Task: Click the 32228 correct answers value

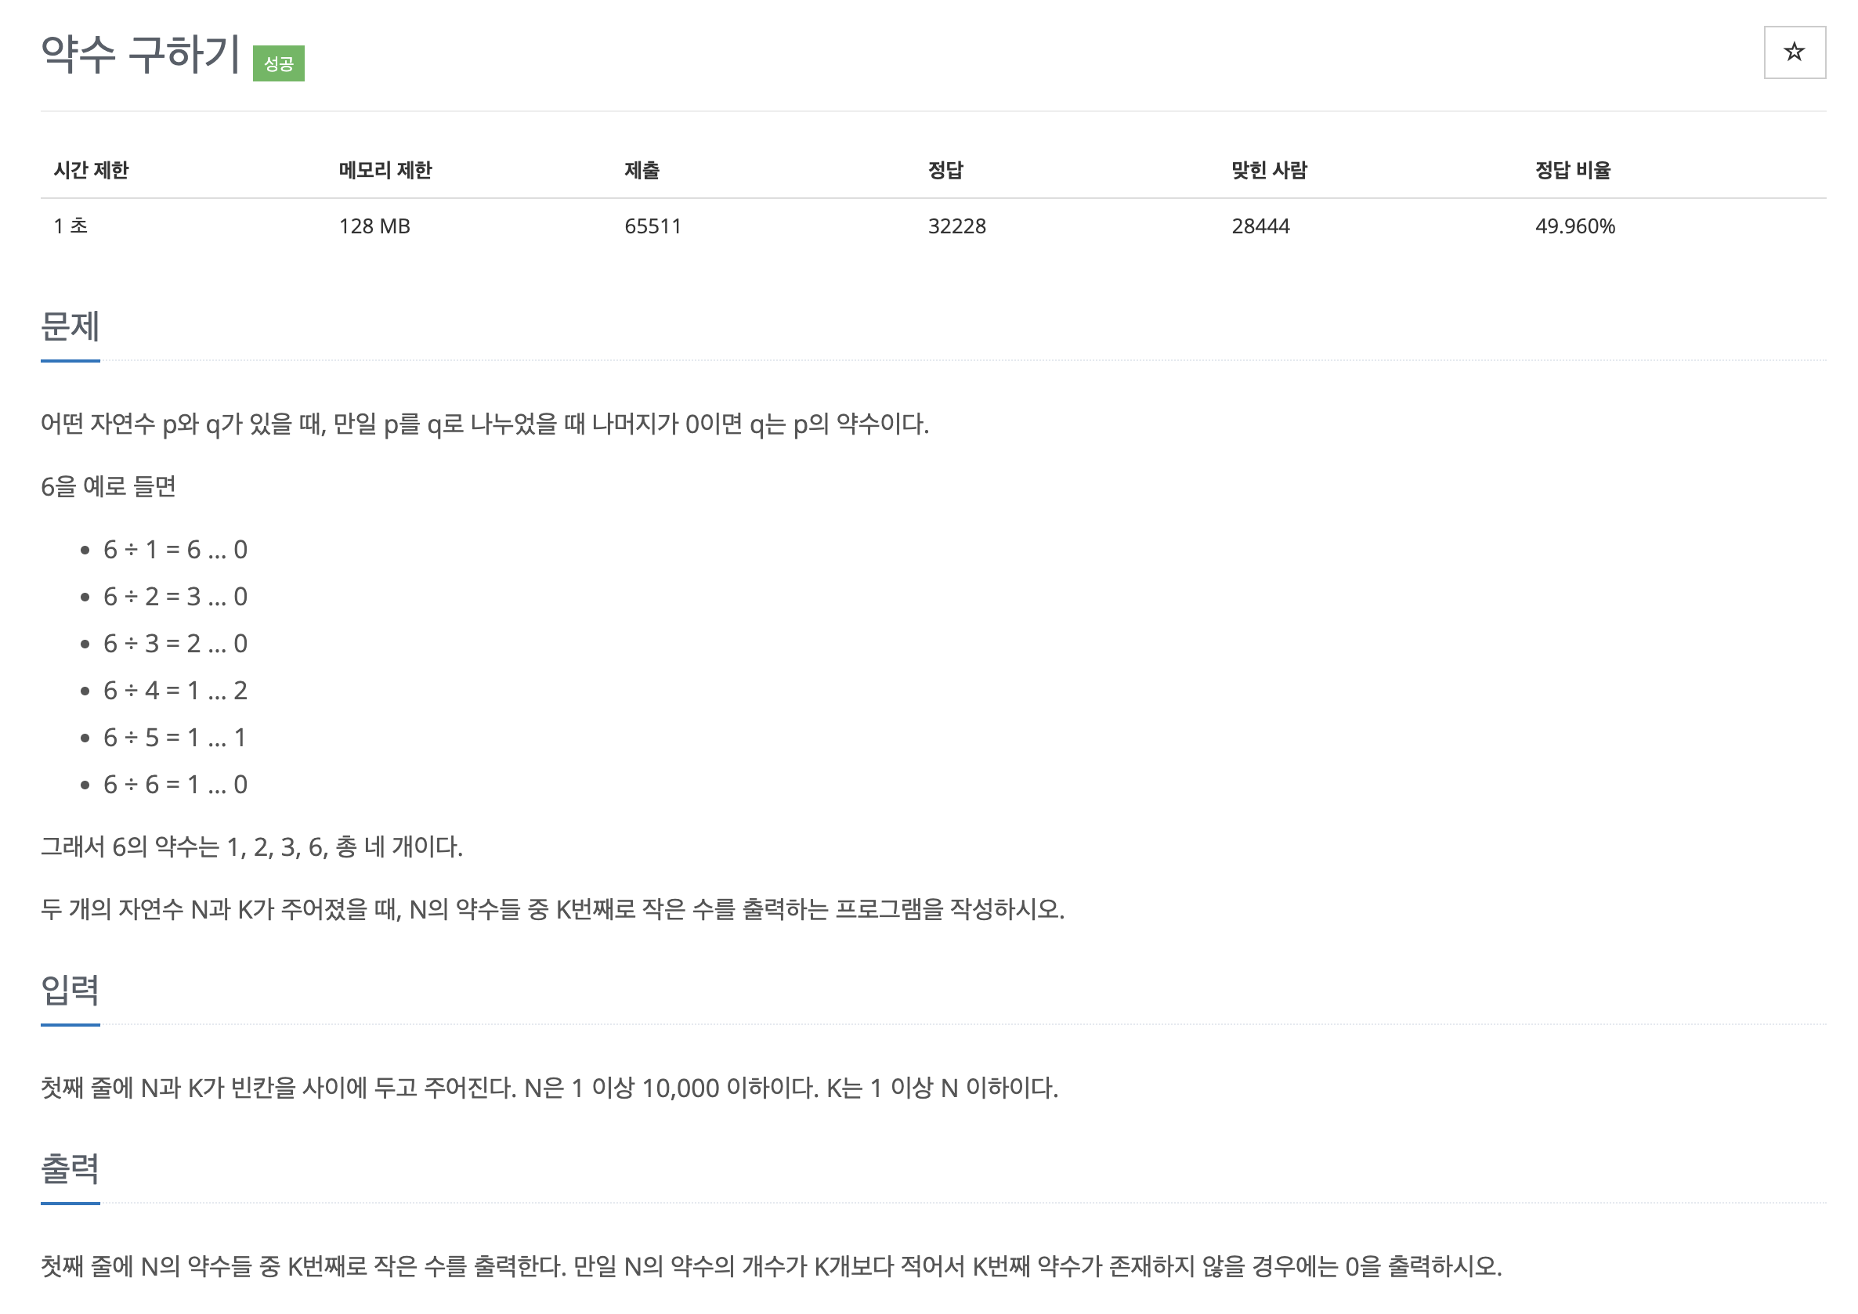Action: (956, 226)
